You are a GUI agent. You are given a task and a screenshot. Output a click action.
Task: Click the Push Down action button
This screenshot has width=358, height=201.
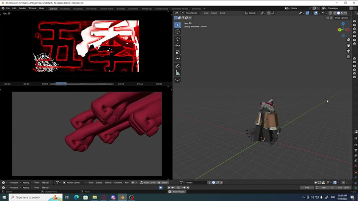(x=148, y=183)
